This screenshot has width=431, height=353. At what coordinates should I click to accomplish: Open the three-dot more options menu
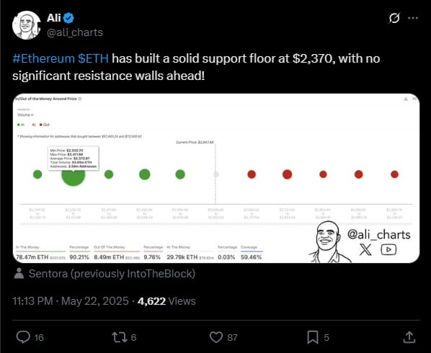click(x=413, y=19)
